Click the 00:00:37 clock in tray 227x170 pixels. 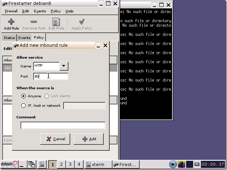pyautogui.click(x=213, y=164)
